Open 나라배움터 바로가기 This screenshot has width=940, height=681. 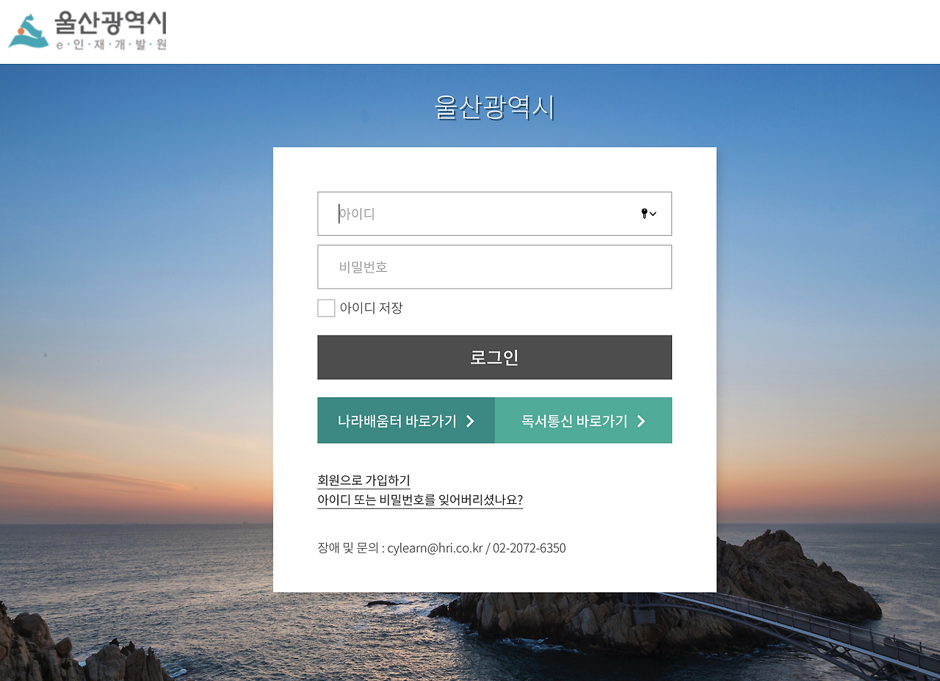pos(406,420)
